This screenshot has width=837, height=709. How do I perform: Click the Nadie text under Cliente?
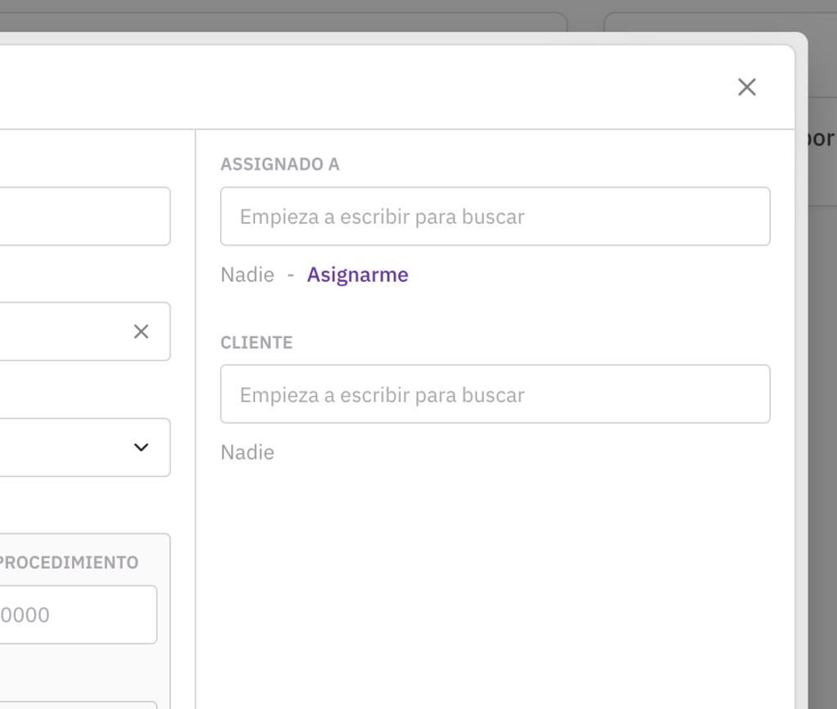point(247,453)
